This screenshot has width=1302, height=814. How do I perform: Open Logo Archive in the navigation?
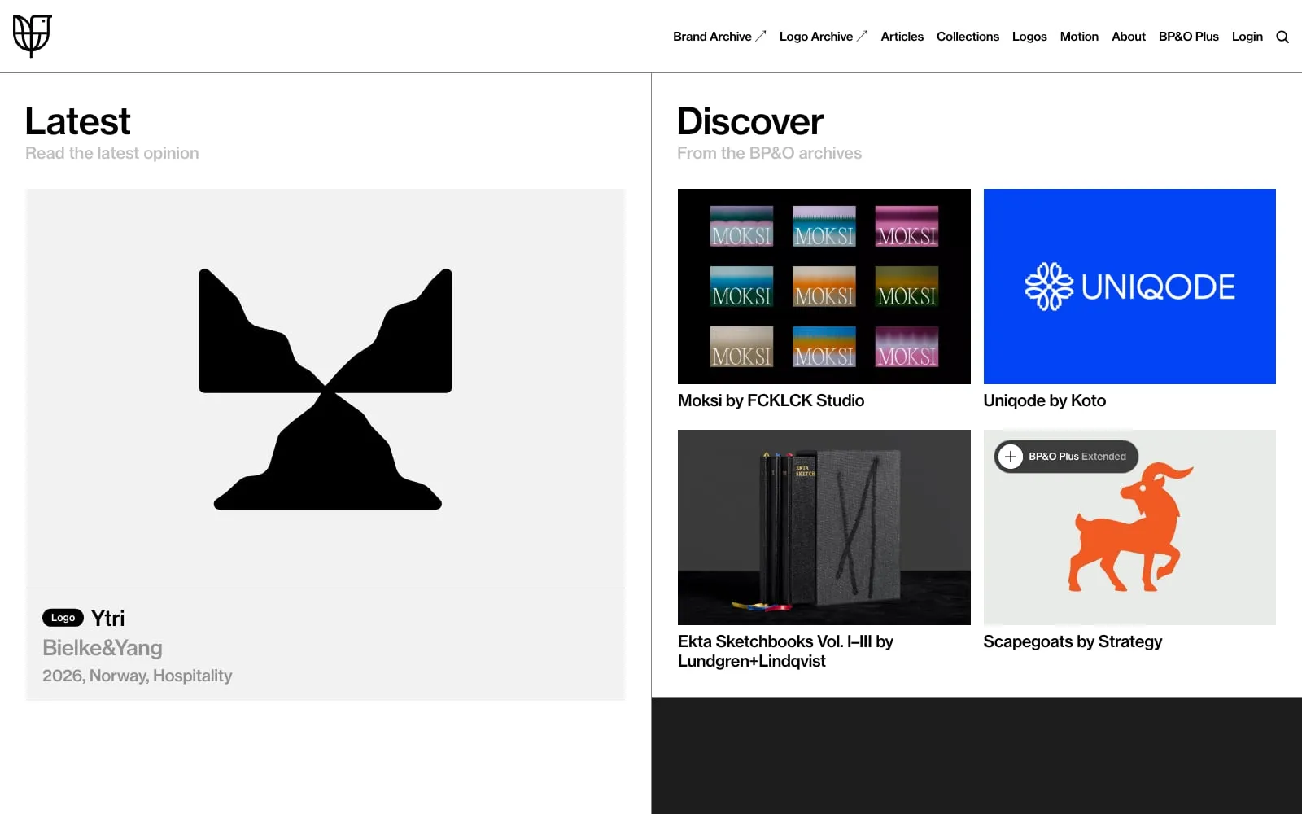(x=824, y=37)
